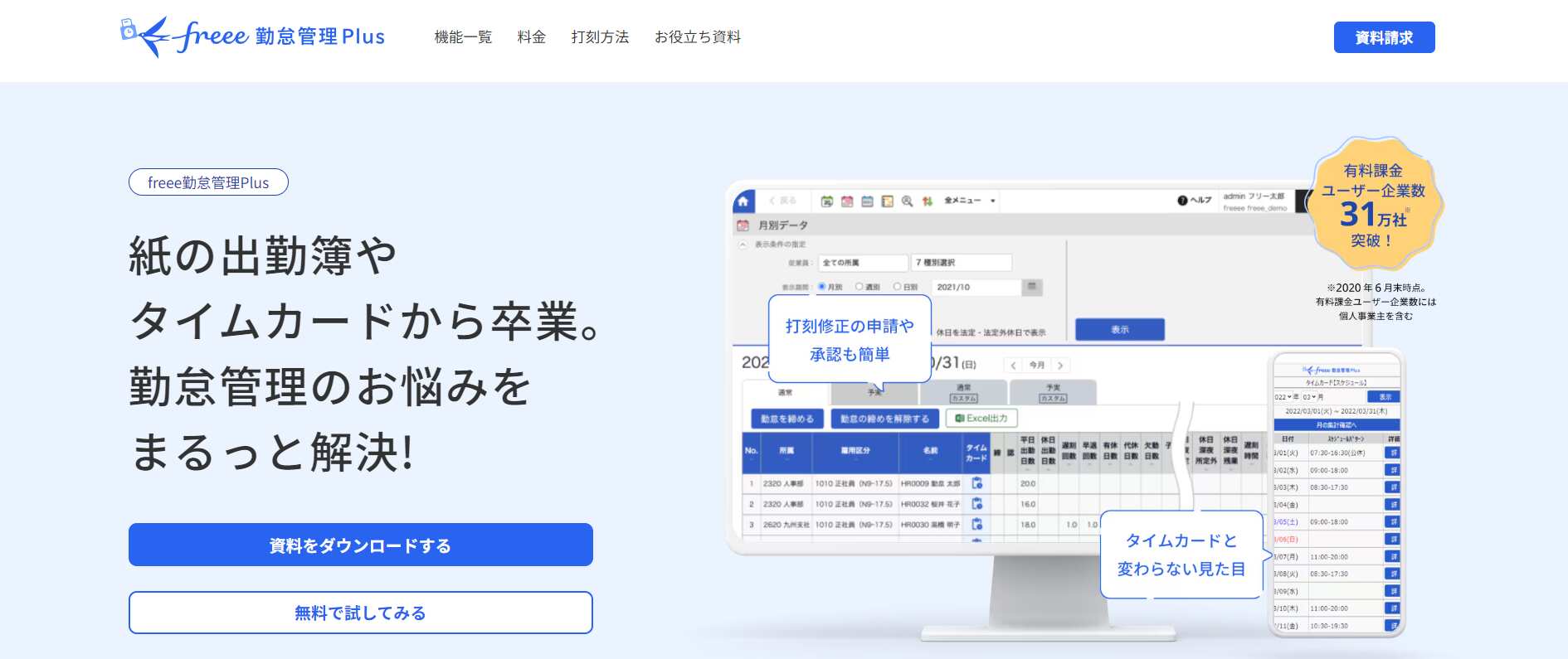Screen dimensions: 1568x659
Task: Click 07:30-16:30(公休) schedule entry
Action: [x=1337, y=453]
